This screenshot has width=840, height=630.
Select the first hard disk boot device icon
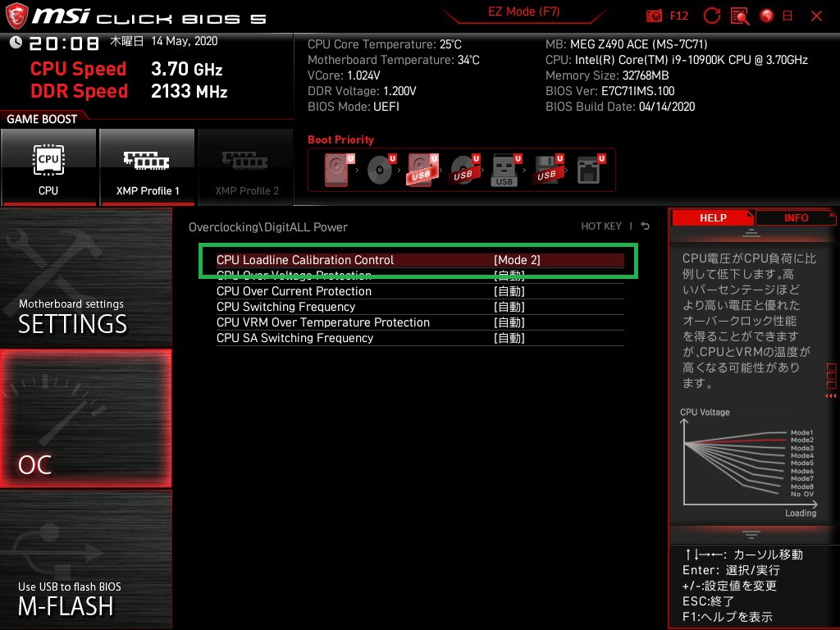tap(339, 170)
